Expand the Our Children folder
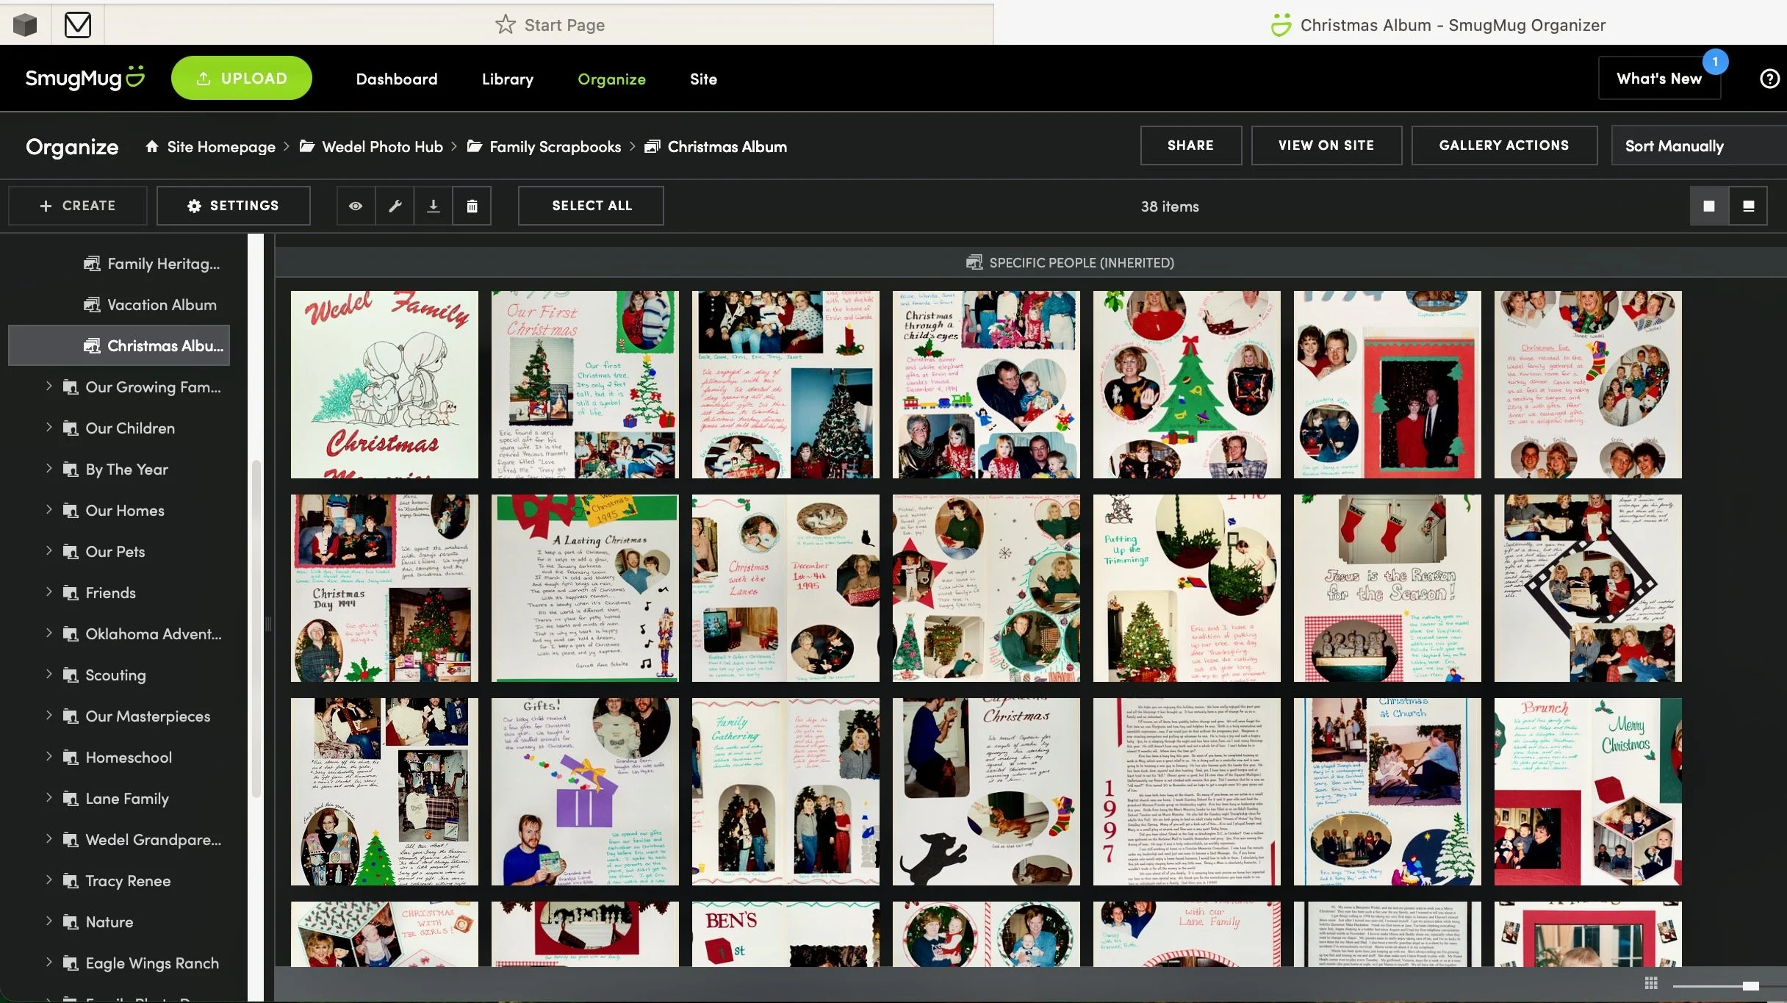The image size is (1787, 1003). tap(48, 428)
